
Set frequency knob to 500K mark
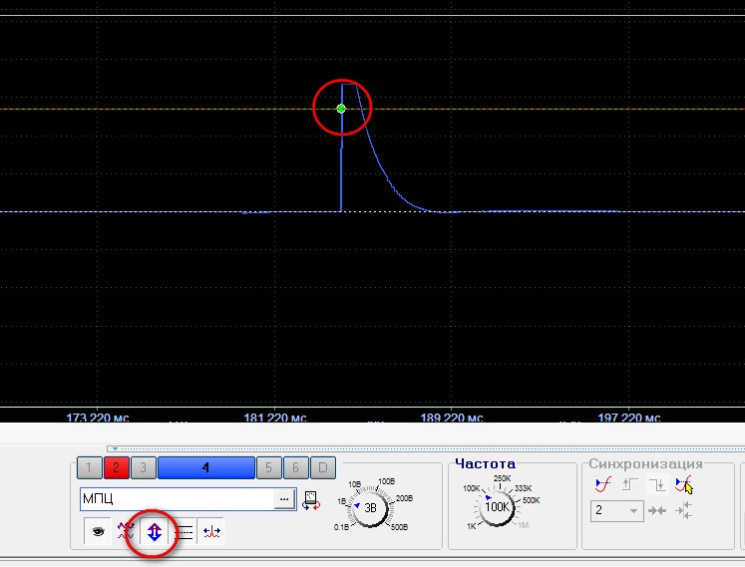[x=532, y=500]
